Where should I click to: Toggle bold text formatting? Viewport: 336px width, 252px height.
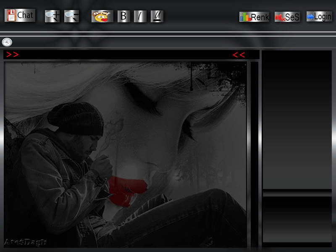pyautogui.click(x=123, y=16)
